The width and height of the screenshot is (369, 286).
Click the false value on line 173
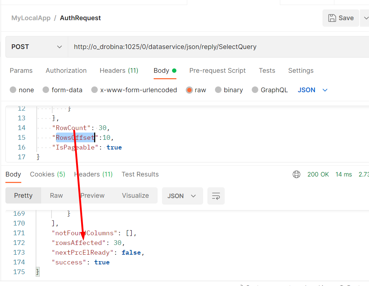tap(131, 253)
